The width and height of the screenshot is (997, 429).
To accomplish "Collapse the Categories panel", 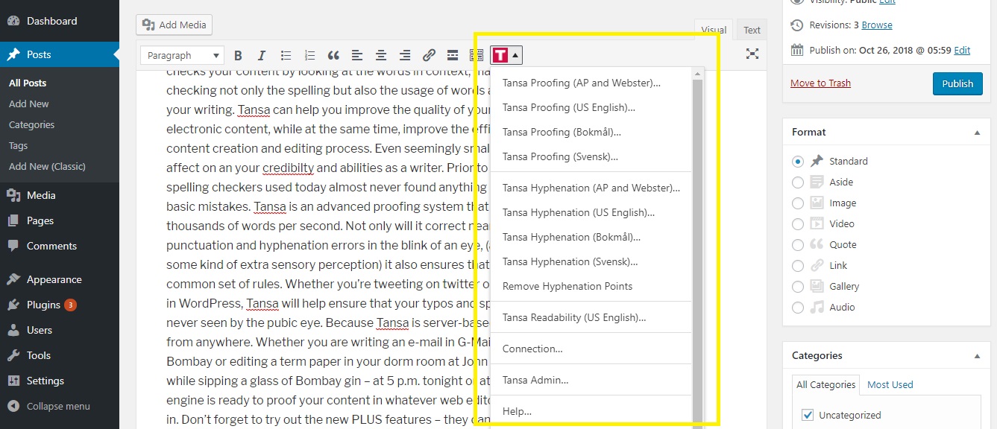I will 977,355.
